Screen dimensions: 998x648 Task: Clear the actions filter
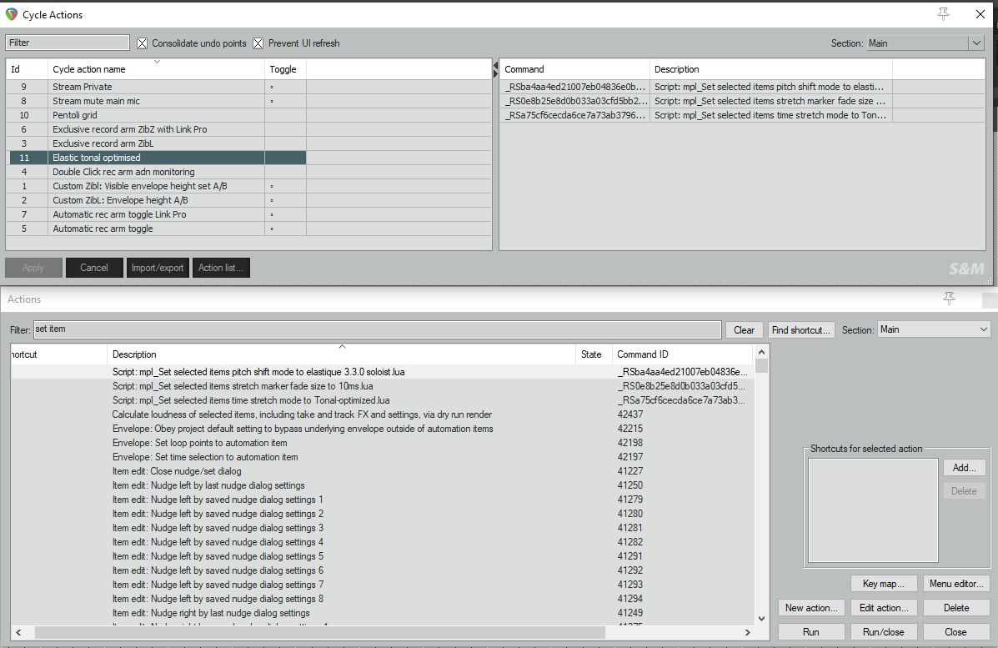coord(744,329)
